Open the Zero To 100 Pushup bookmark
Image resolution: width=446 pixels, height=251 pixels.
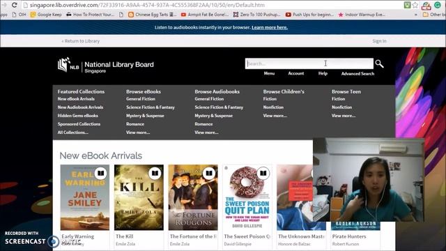256,15
